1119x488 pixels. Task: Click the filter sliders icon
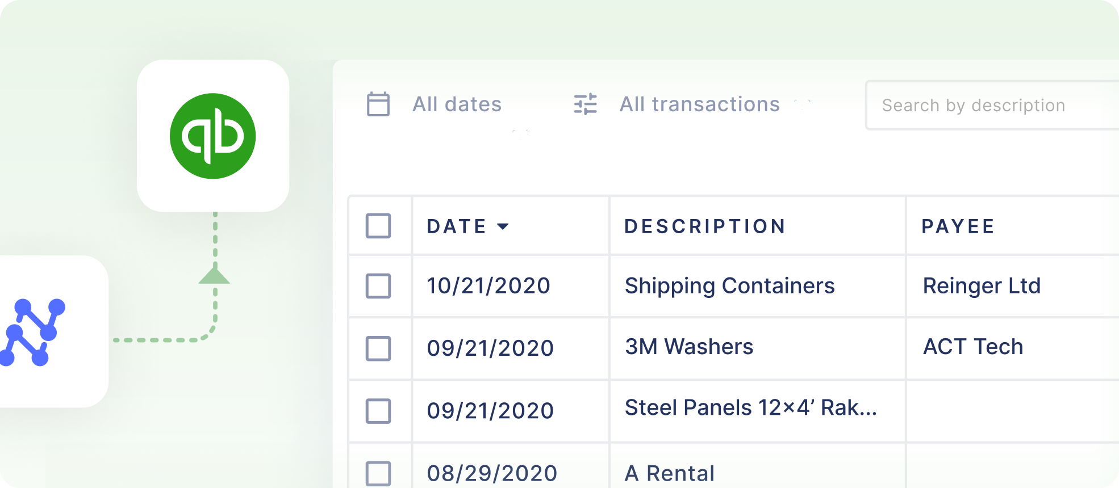pyautogui.click(x=586, y=104)
